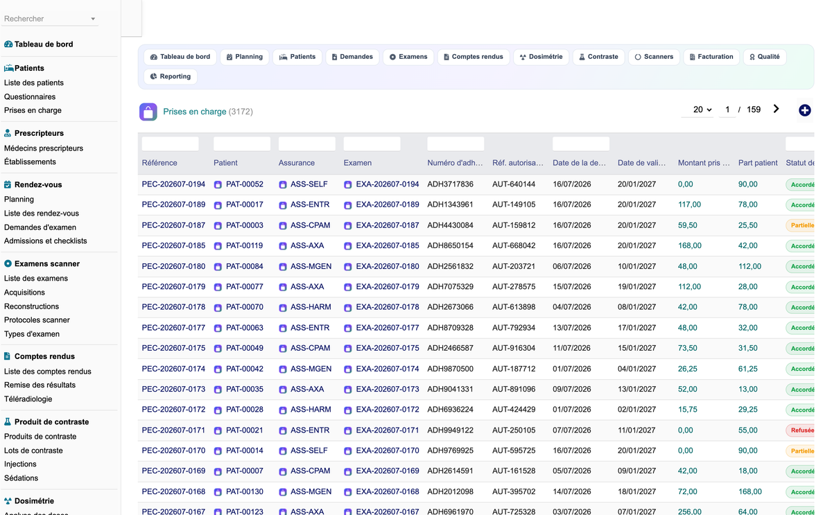The width and height of the screenshot is (832, 515).
Task: Click amount 256,00 in PEC-202607-0167 row
Action: click(690, 512)
